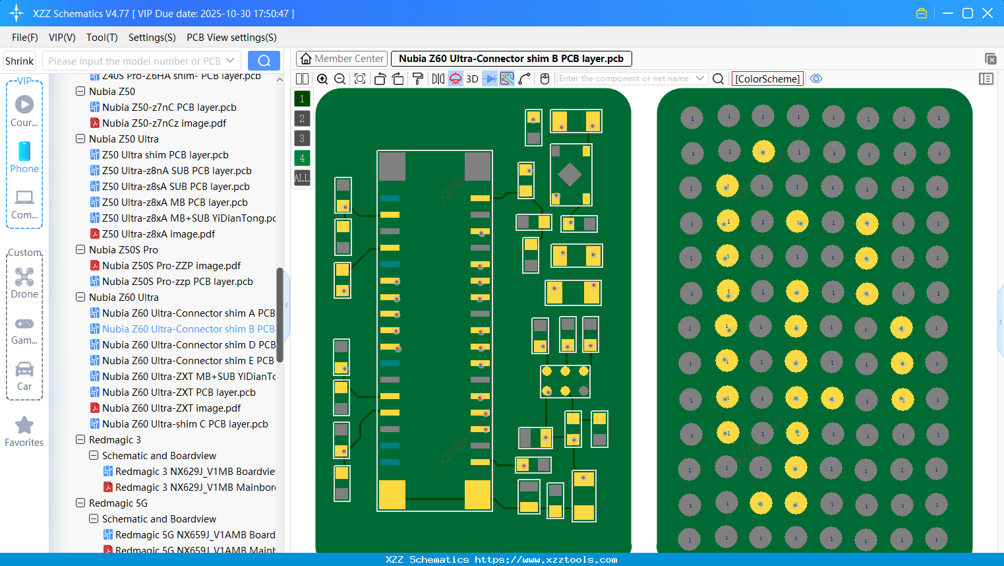Image resolution: width=1004 pixels, height=566 pixels.
Task: Select PCB layer 2 in layer list
Action: (x=302, y=118)
